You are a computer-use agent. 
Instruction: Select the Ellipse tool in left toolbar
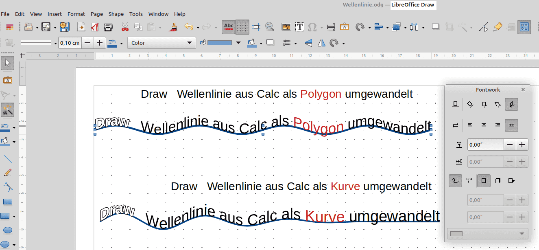(8, 230)
